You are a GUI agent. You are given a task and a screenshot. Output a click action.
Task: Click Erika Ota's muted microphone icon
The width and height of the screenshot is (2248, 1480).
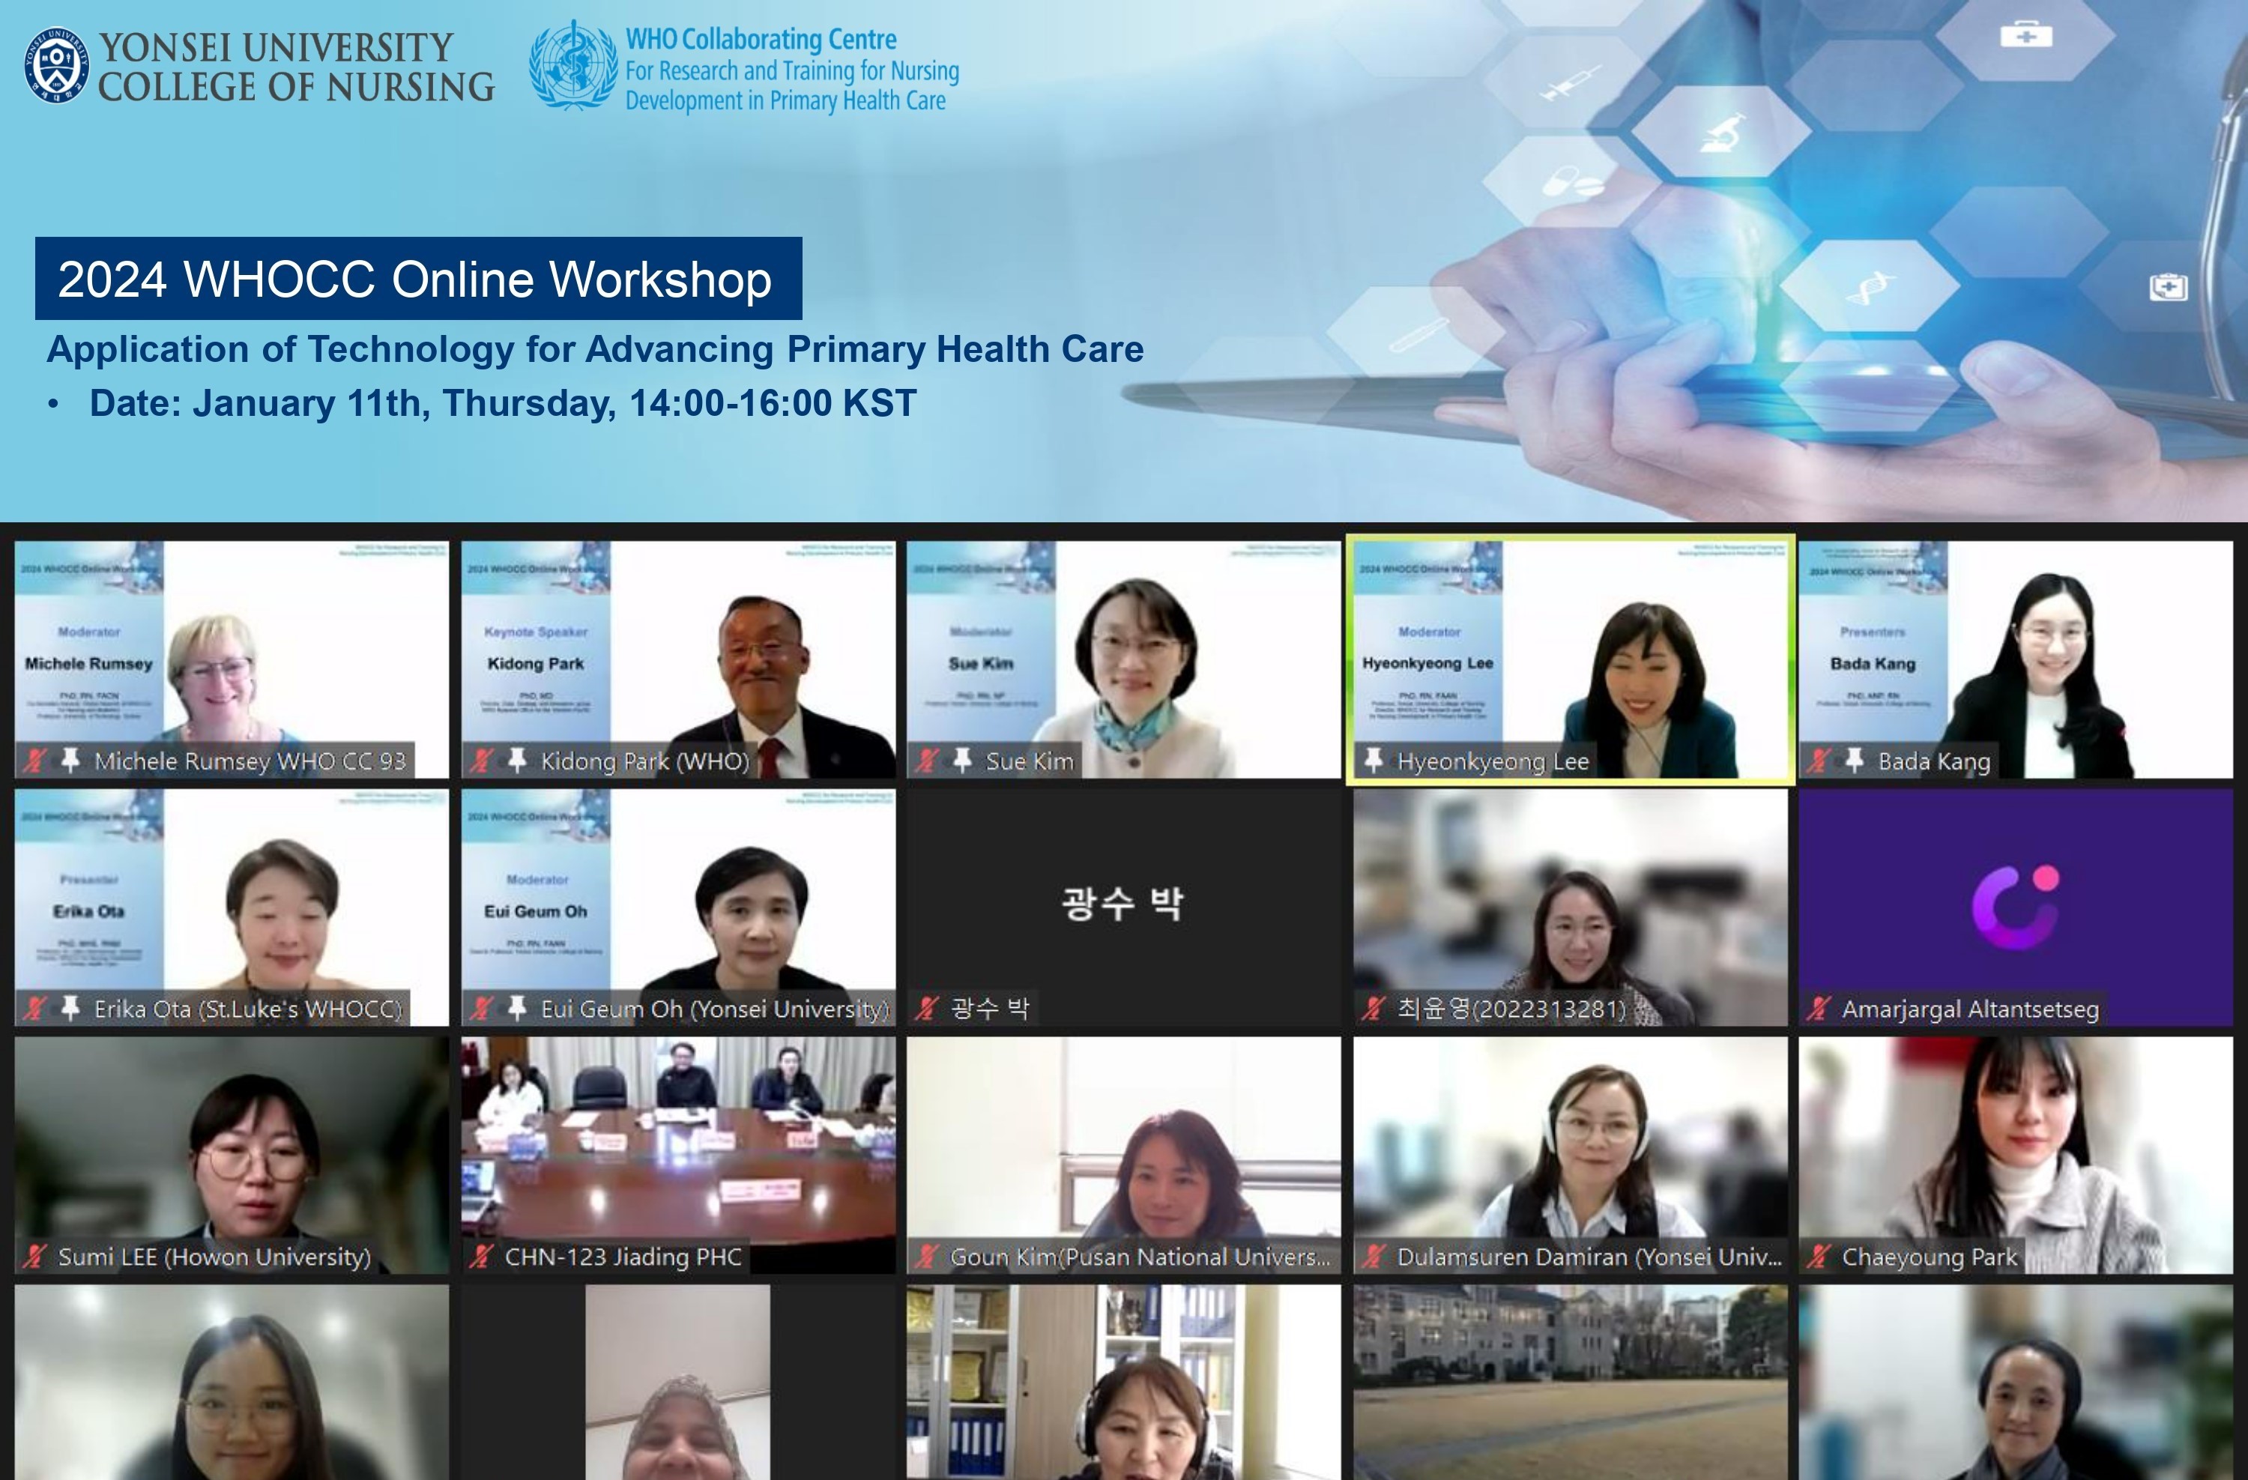[x=35, y=1009]
